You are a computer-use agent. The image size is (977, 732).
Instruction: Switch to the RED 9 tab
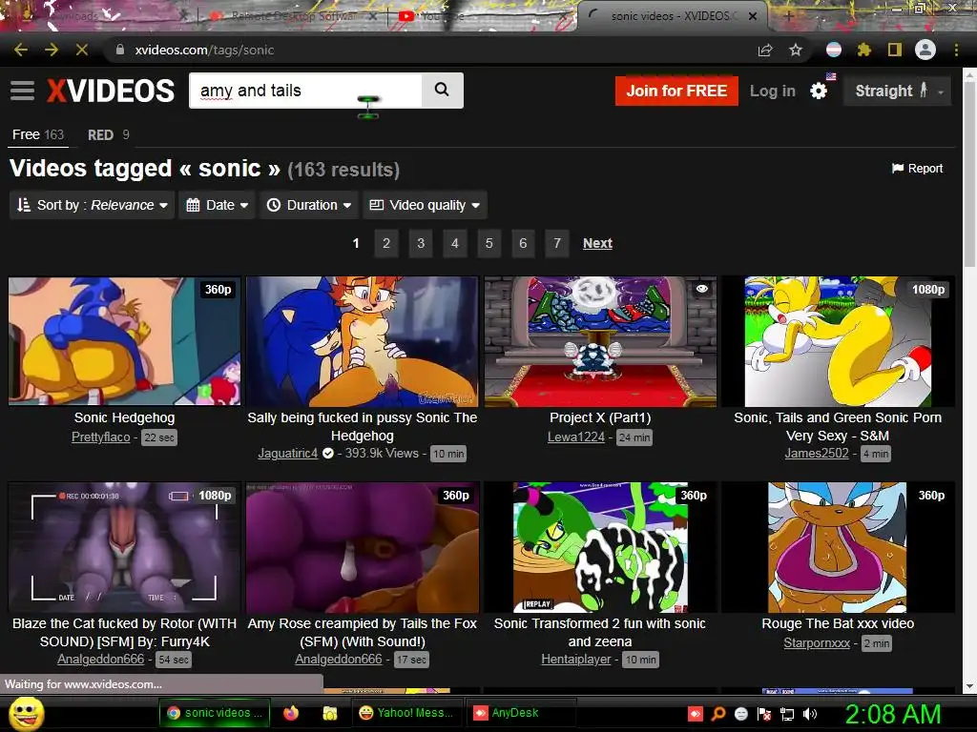tap(109, 134)
